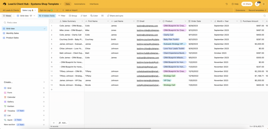
Task: Open the Opt-Ins Log table tab
Action: (x=46, y=10)
